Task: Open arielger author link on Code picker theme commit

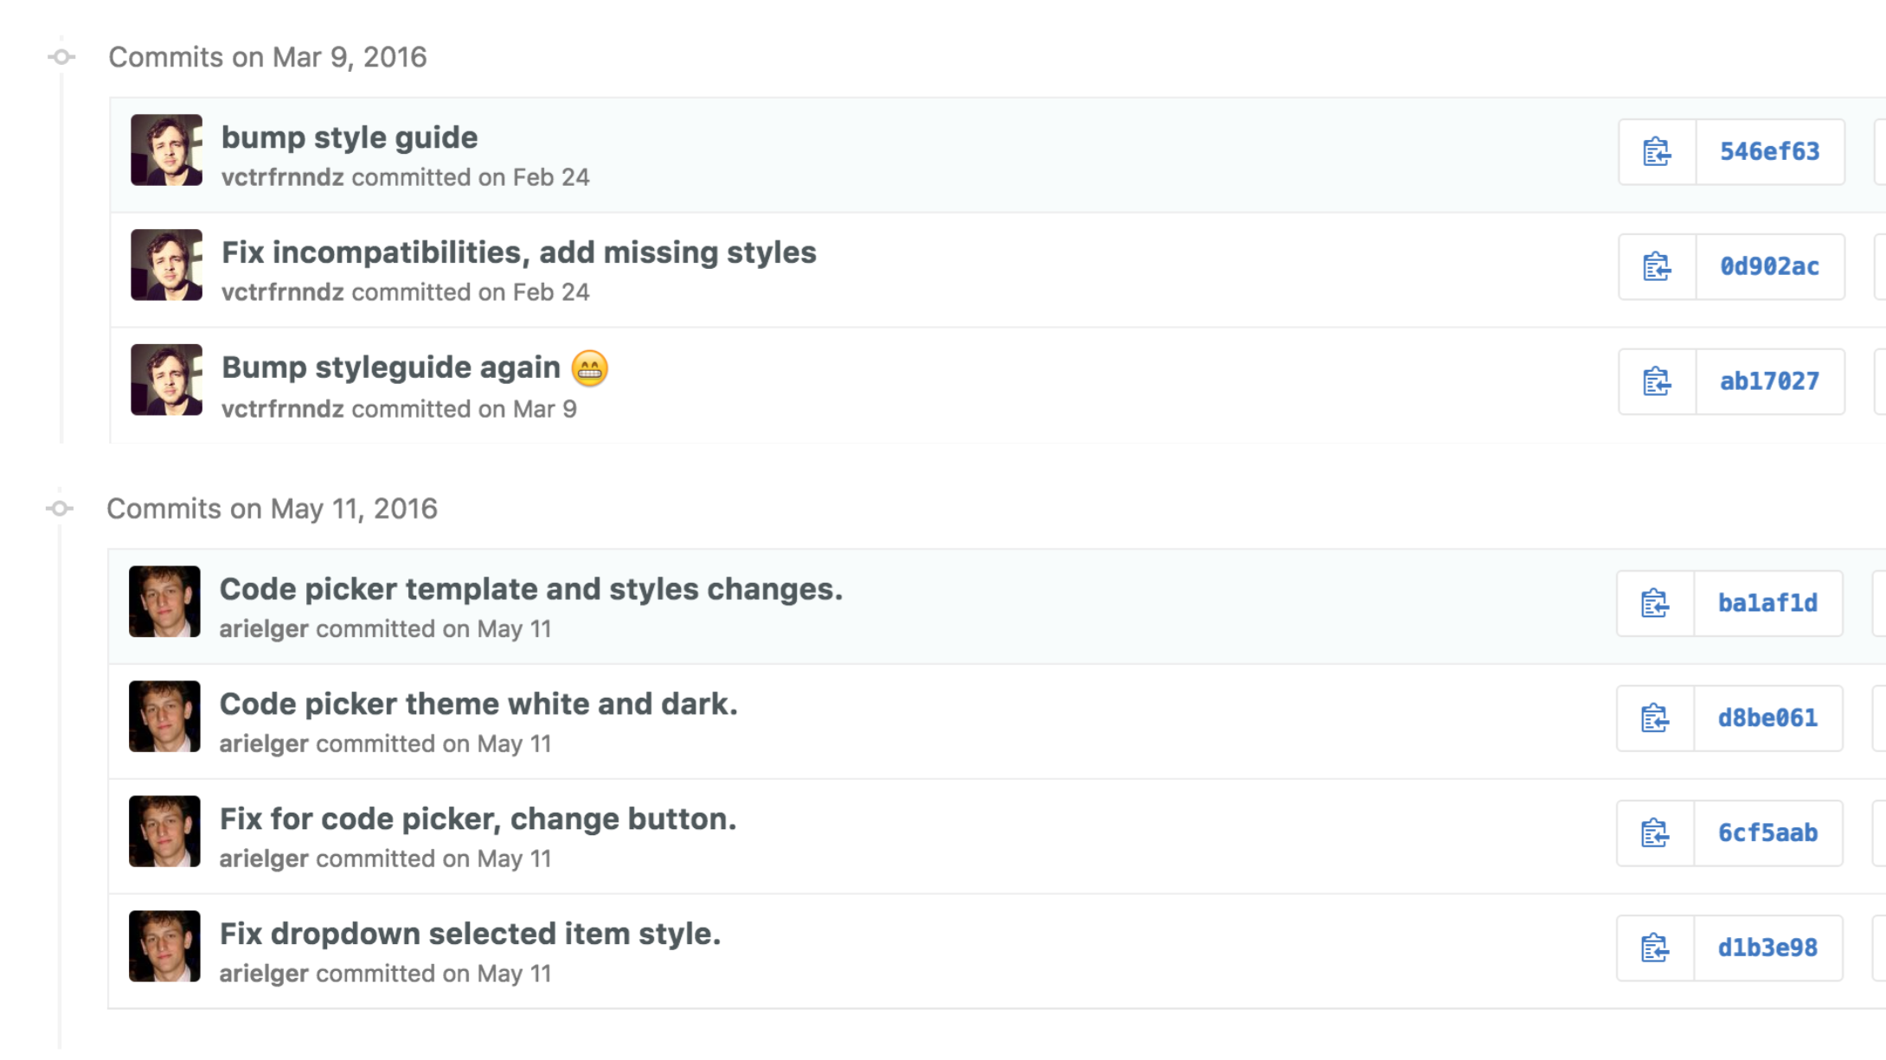Action: tap(264, 744)
